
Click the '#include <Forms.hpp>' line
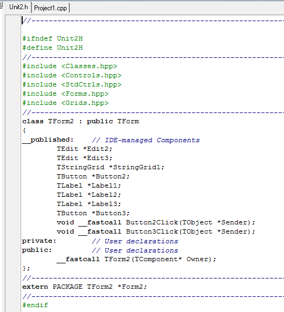(x=65, y=94)
